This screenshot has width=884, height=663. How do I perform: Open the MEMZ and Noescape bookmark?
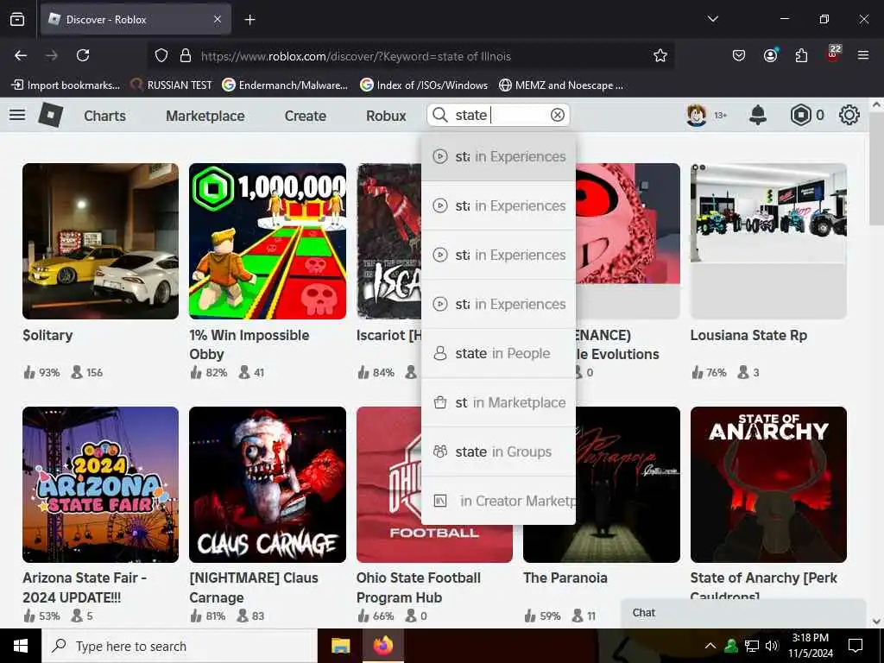coord(561,85)
